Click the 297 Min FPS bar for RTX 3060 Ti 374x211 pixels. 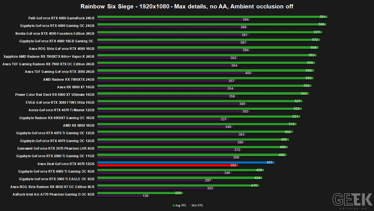tap(155, 180)
